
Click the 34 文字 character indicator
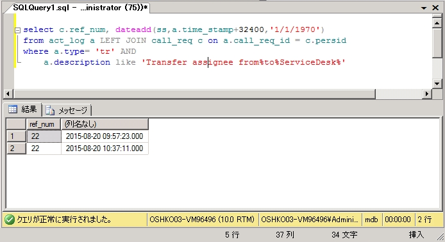[x=344, y=235]
